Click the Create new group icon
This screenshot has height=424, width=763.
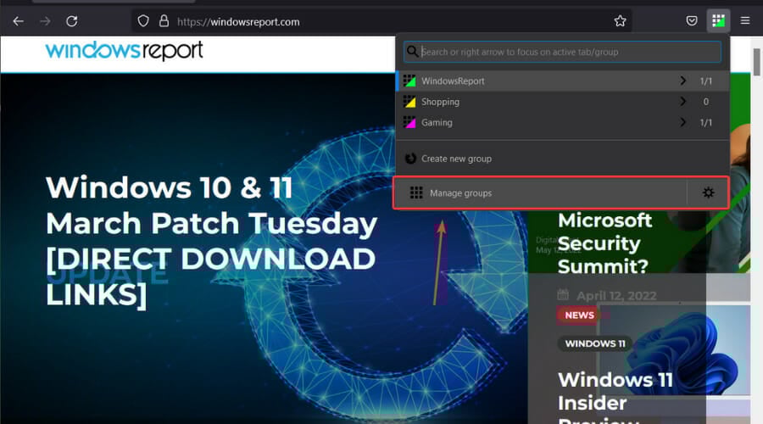[410, 159]
